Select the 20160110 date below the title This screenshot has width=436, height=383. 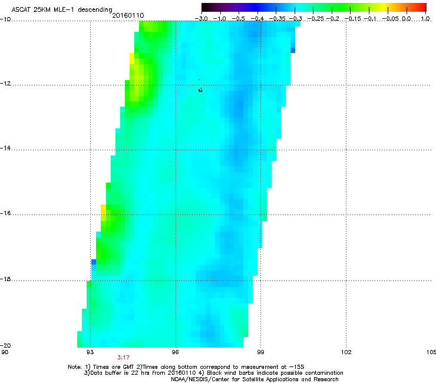128,15
